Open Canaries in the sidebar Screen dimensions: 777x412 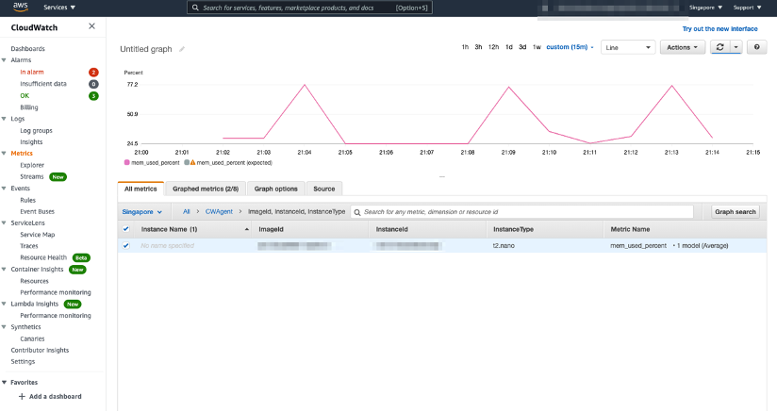point(32,338)
